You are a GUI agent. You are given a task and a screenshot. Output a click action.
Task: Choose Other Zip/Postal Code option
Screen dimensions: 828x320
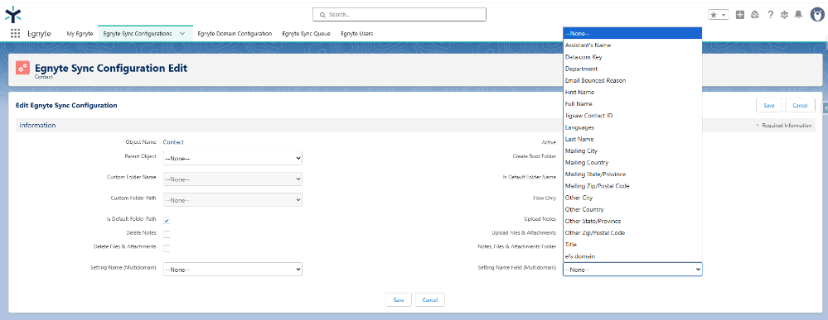(x=632, y=232)
